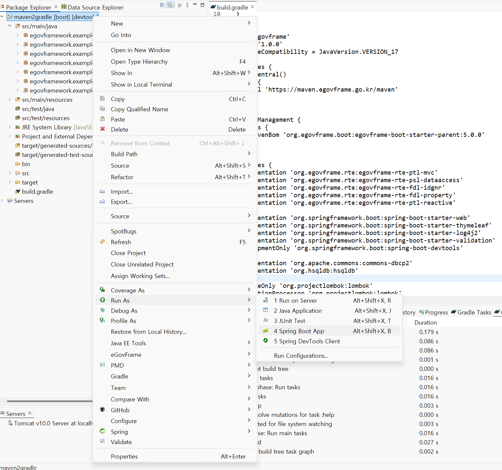
Task: Open the Gradle submenu
Action: tap(119, 376)
